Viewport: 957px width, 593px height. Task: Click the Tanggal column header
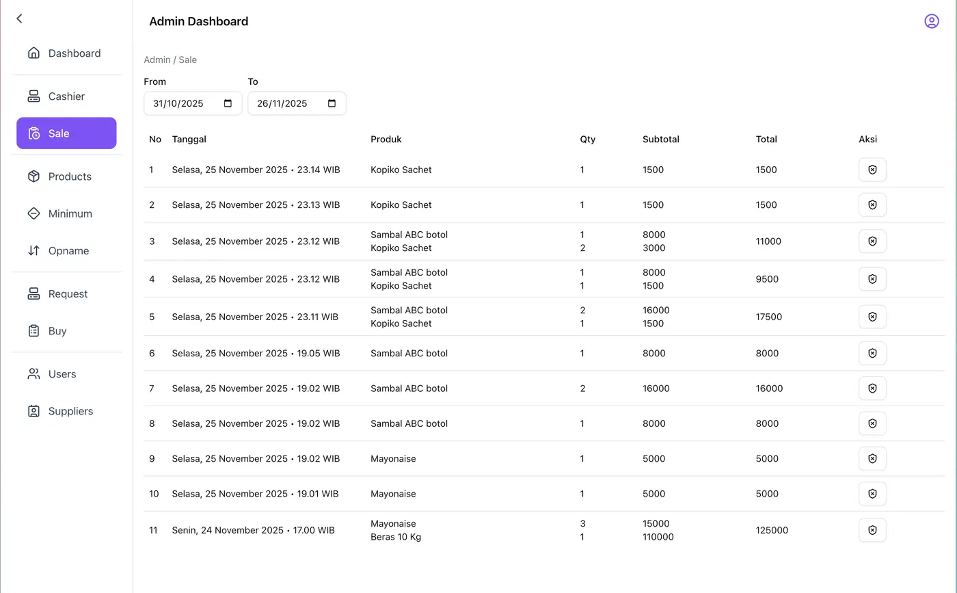(x=189, y=139)
